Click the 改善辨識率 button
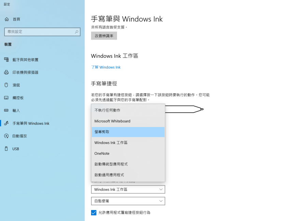This screenshot has width=290, height=221. click(x=104, y=36)
